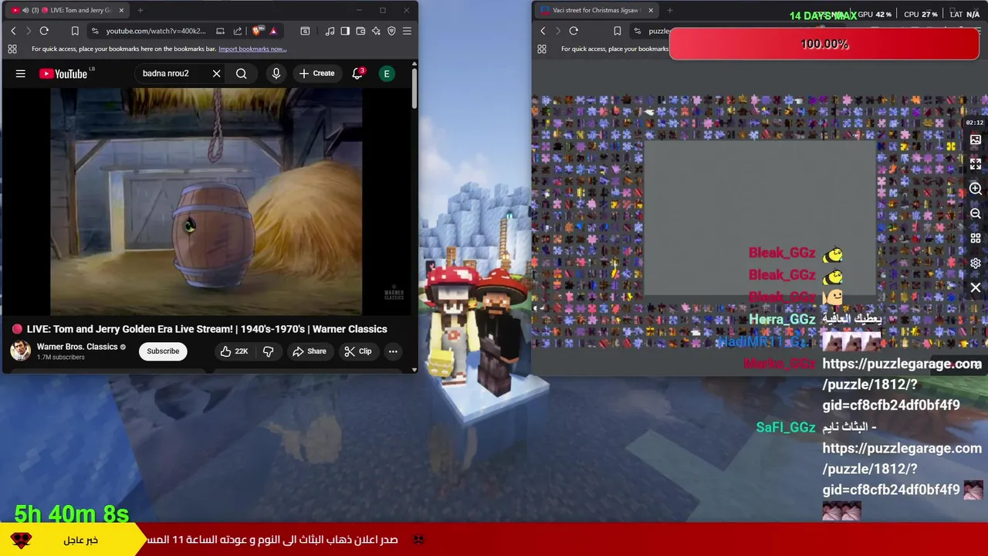Click the YouTube page vertical scrollbar

[414, 89]
